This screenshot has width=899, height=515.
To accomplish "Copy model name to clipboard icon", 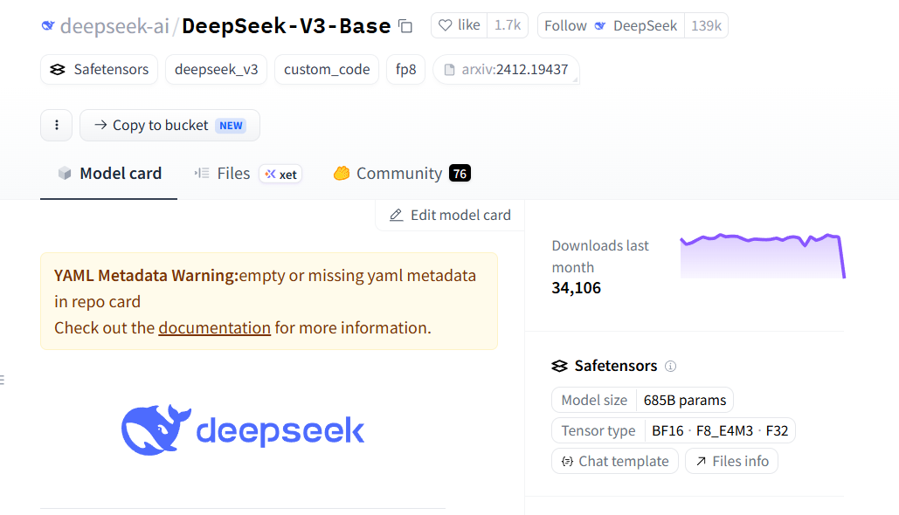I will point(405,26).
